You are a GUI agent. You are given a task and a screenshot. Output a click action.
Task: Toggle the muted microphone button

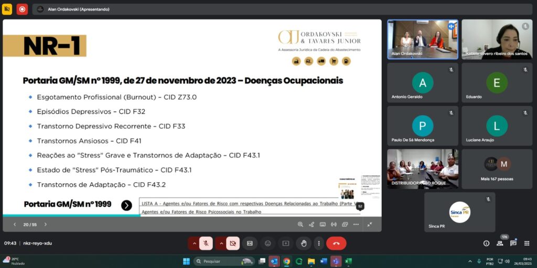(x=206, y=243)
